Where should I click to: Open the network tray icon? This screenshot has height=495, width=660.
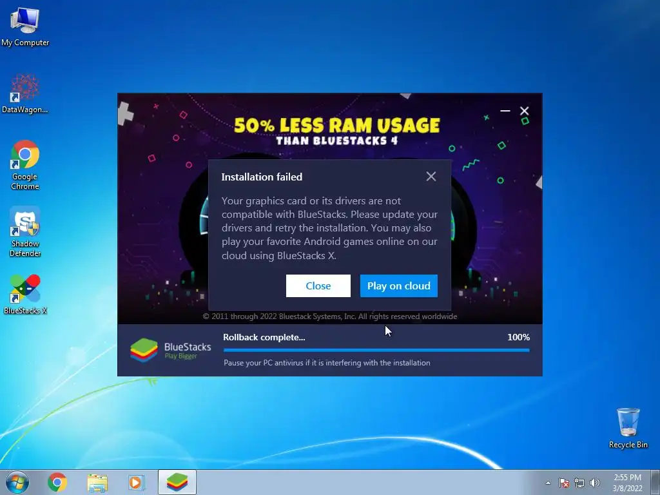pos(579,483)
